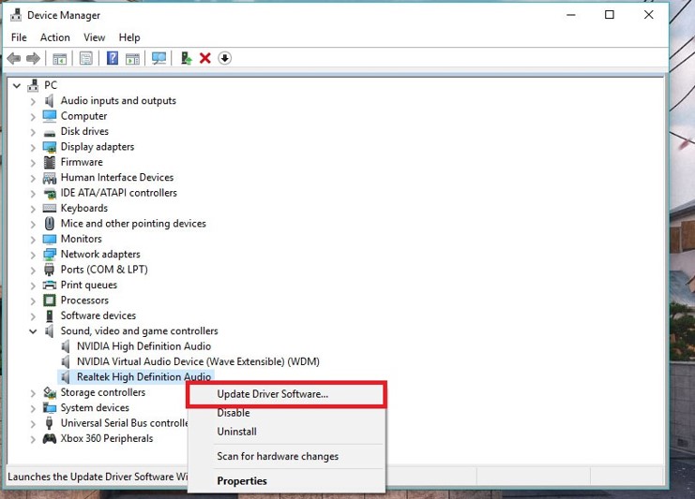Click Mice and other pointing devices icon
This screenshot has width=695, height=499.
coord(49,224)
